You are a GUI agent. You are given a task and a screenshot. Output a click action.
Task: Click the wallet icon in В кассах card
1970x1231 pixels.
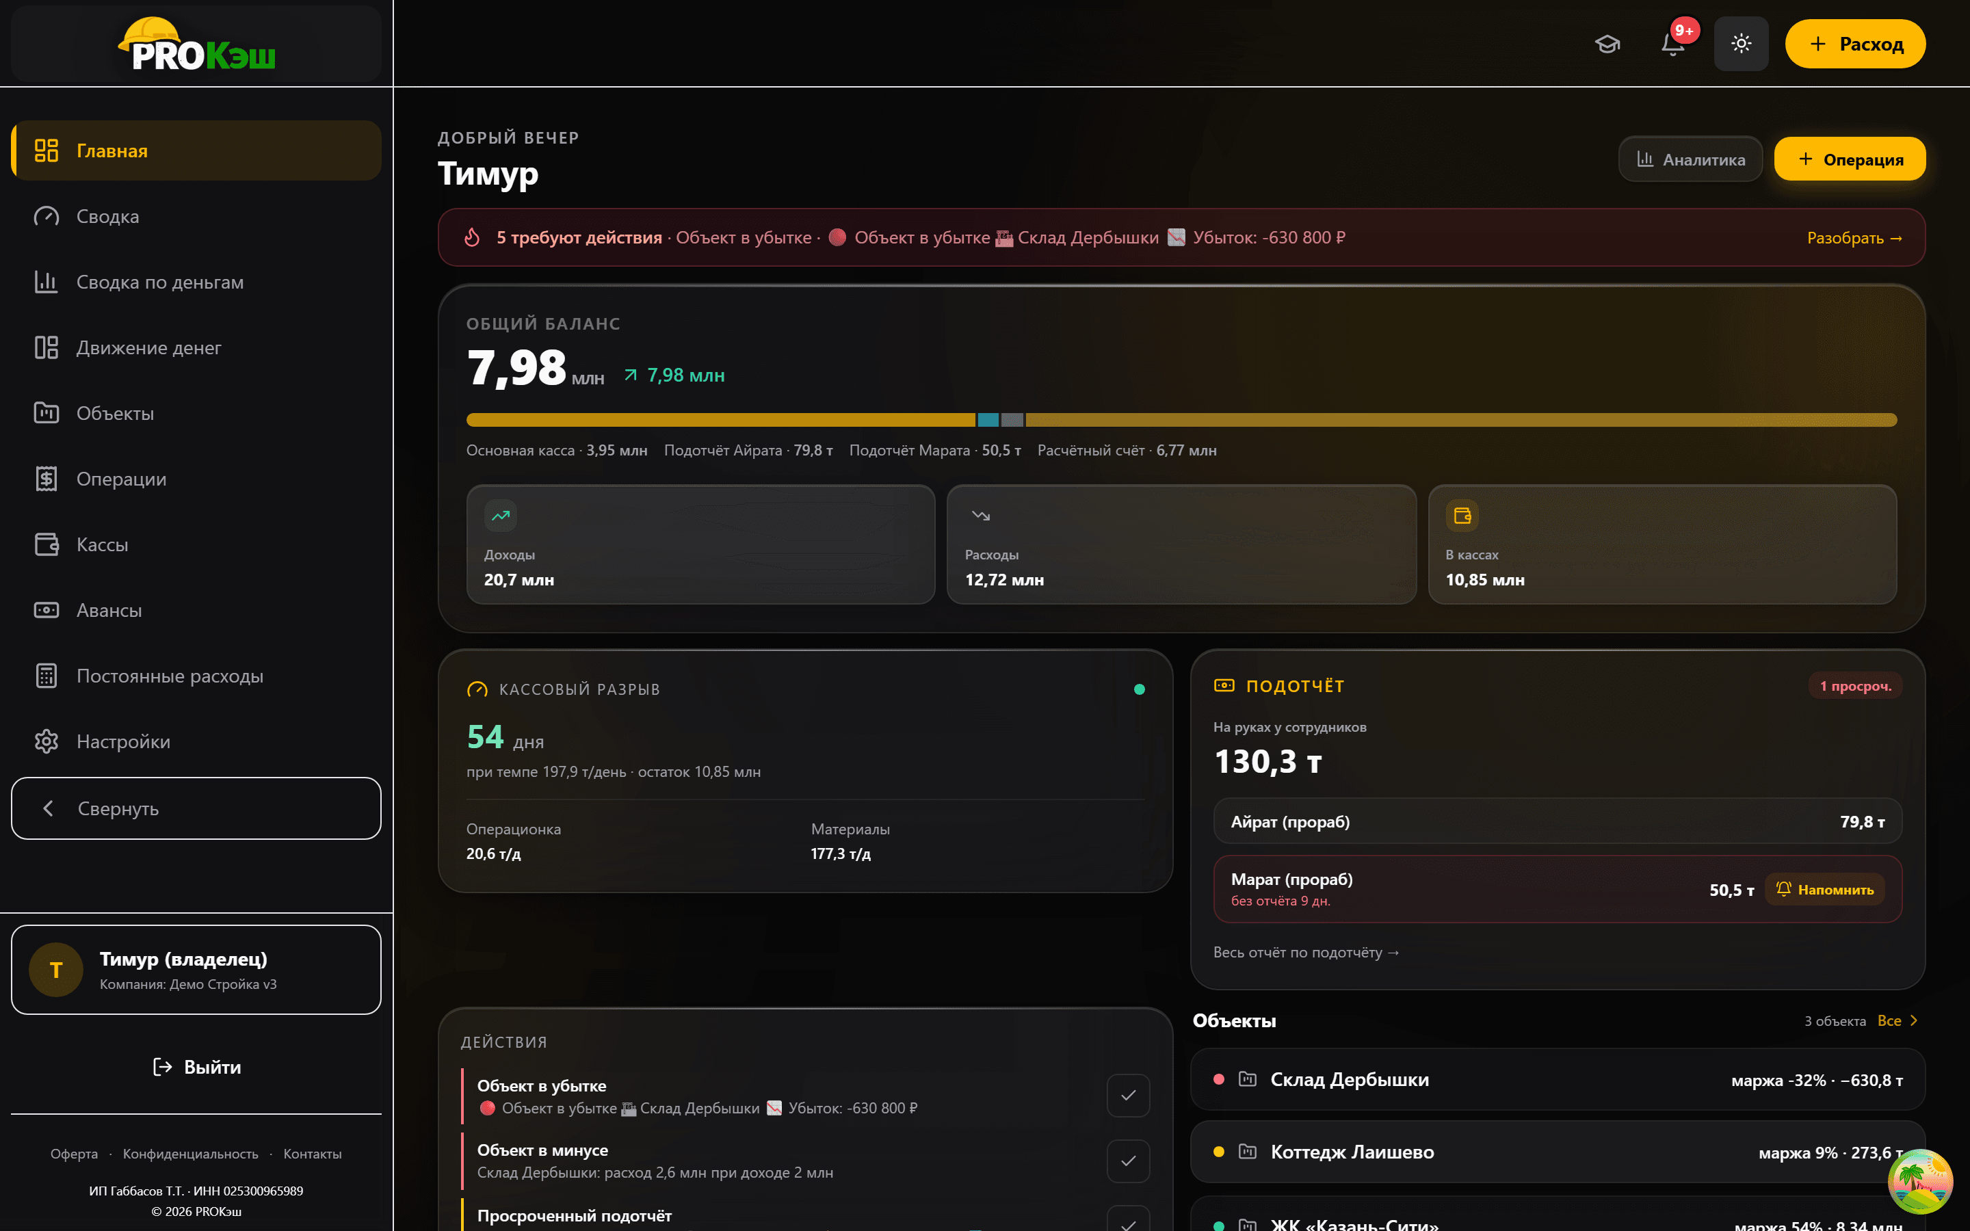click(1462, 516)
